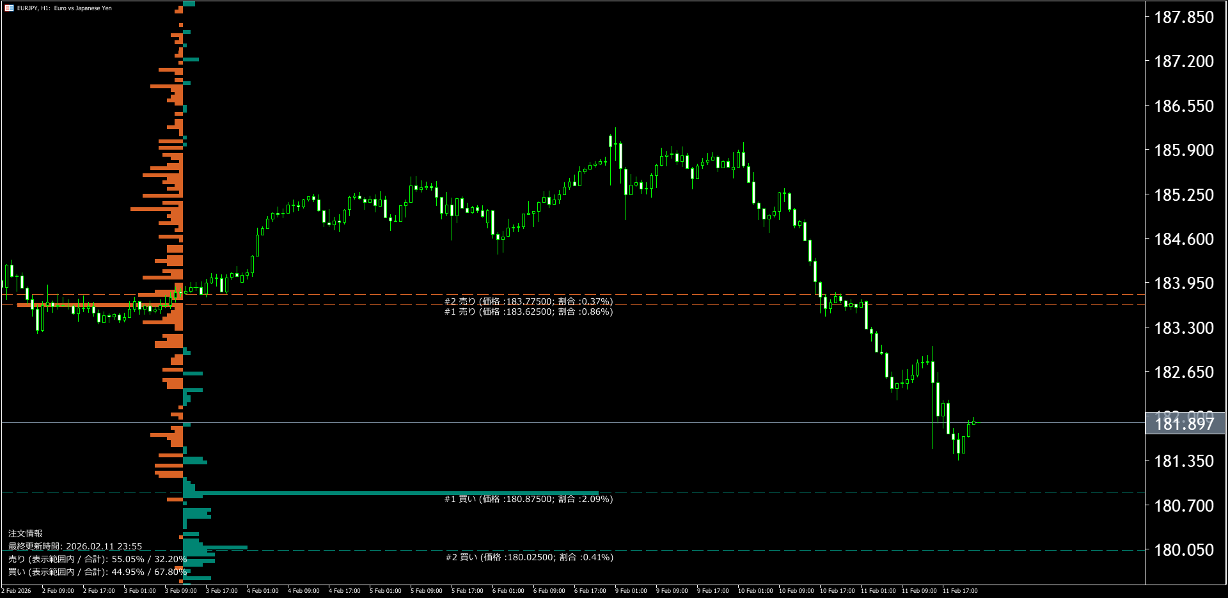1228x598 pixels.
Task: Select the 買い ratio line showing 44.95% / 67.80%
Action: click(x=97, y=572)
